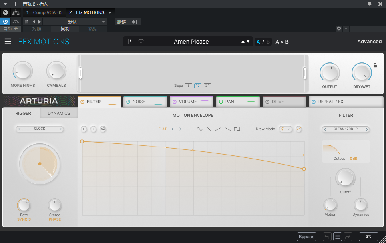Screen dimensions: 386x243
Task: Go to next envelope preset after FLAT
Action: click(180, 129)
